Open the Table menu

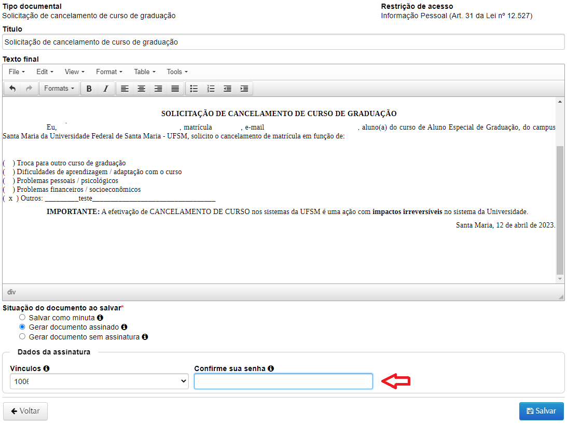point(144,72)
